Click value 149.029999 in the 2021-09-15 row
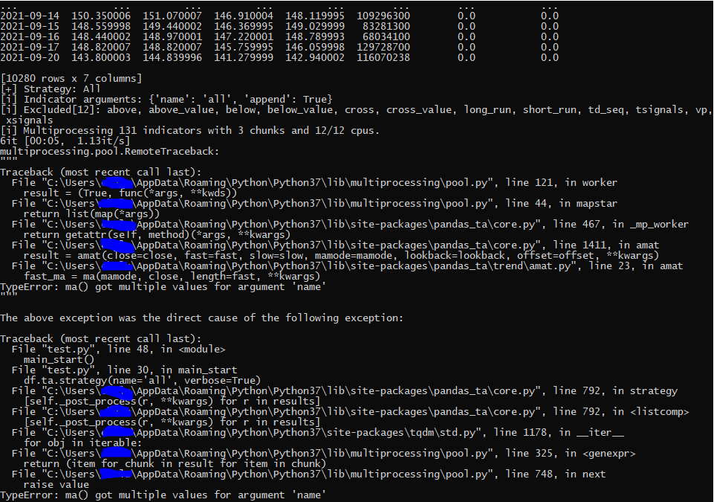This screenshot has width=714, height=502. click(x=315, y=27)
